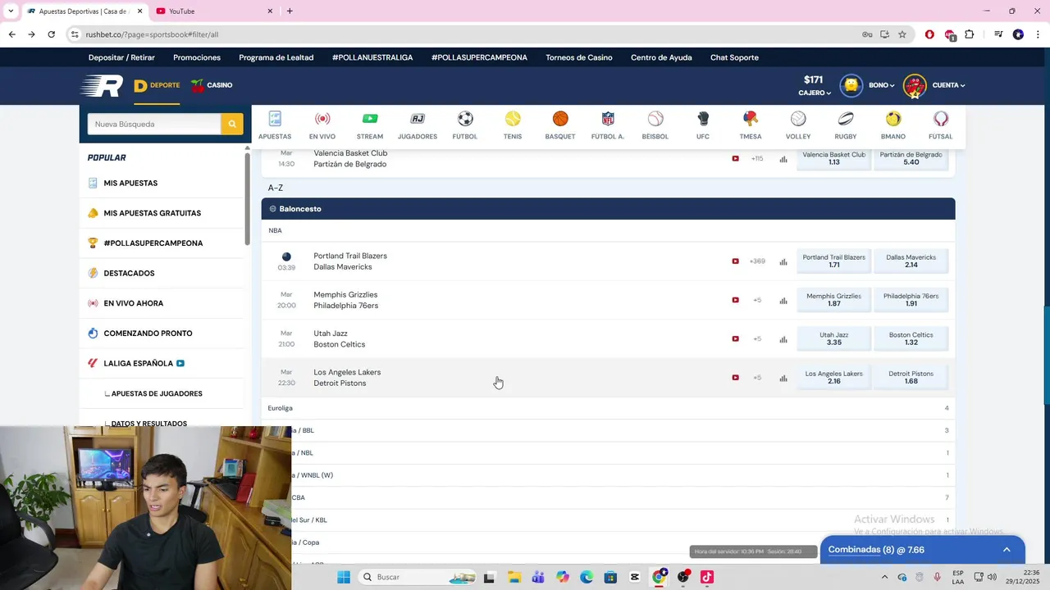Viewport: 1050px width, 590px height.
Task: Bet on Boston Celtics at 1.32
Action: coord(911,338)
